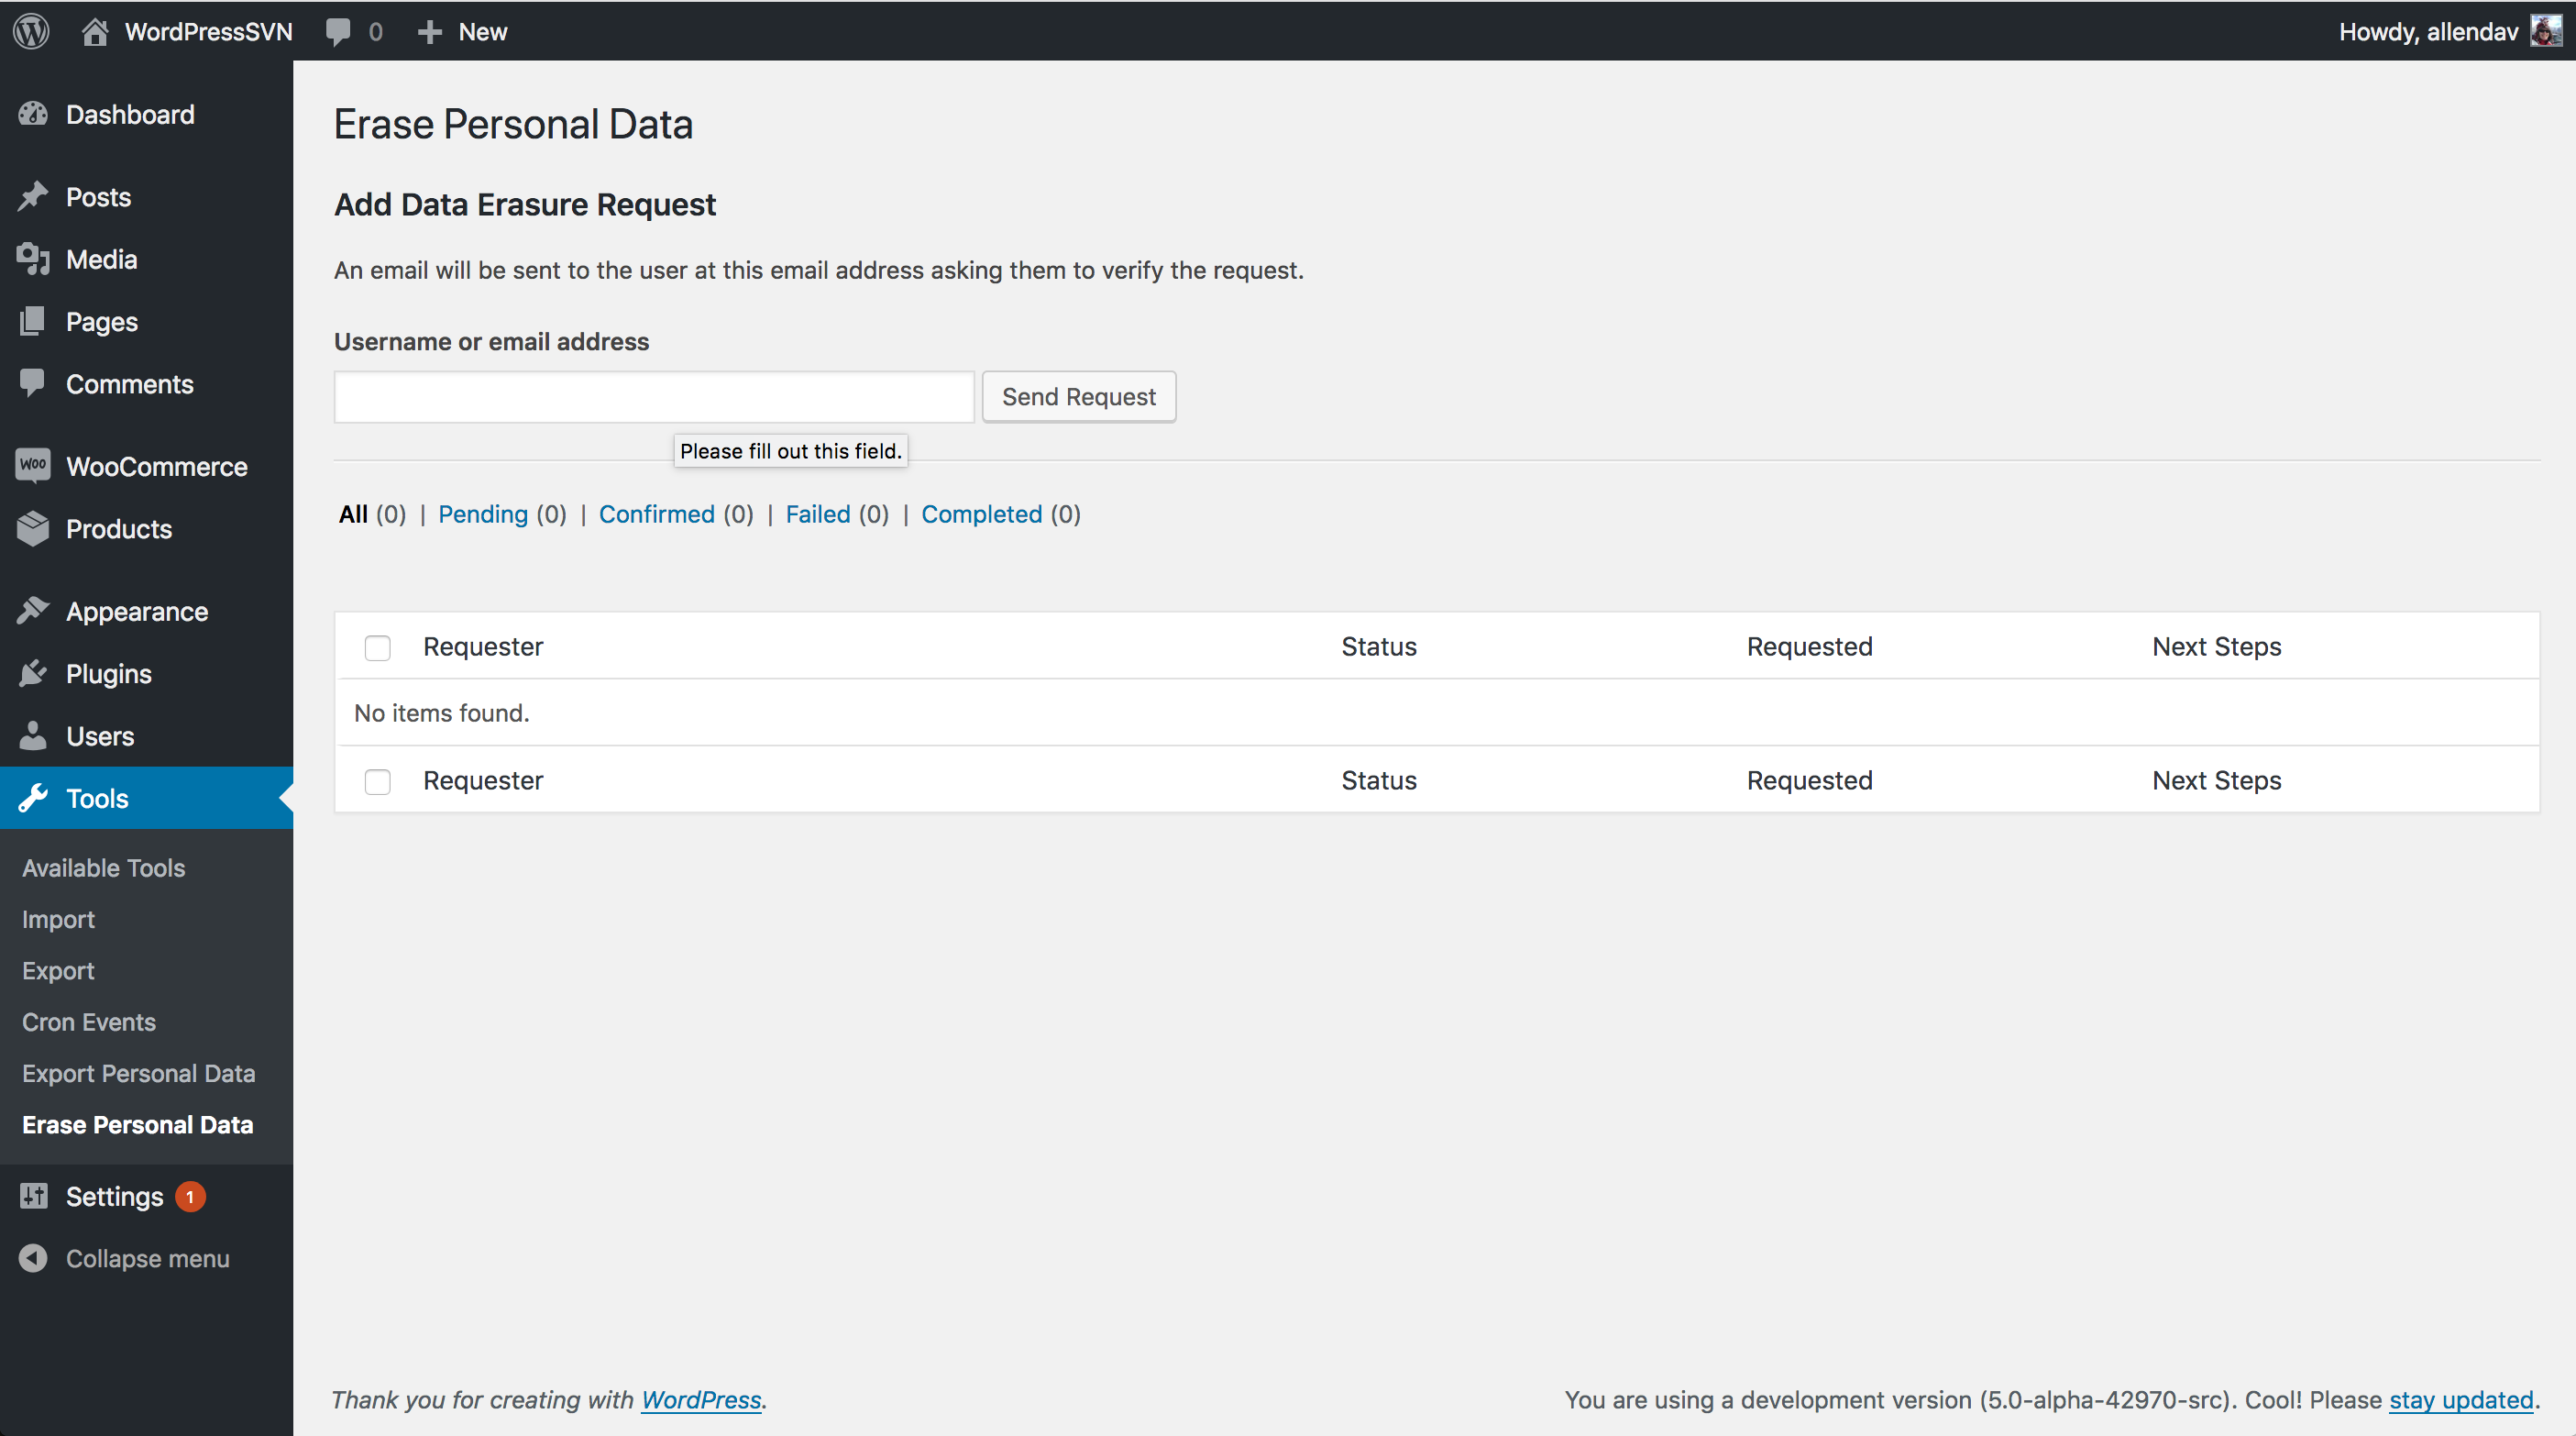Click the WordPress logo in the admin bar
Screen dimensions: 2576x1436
pos(31,31)
